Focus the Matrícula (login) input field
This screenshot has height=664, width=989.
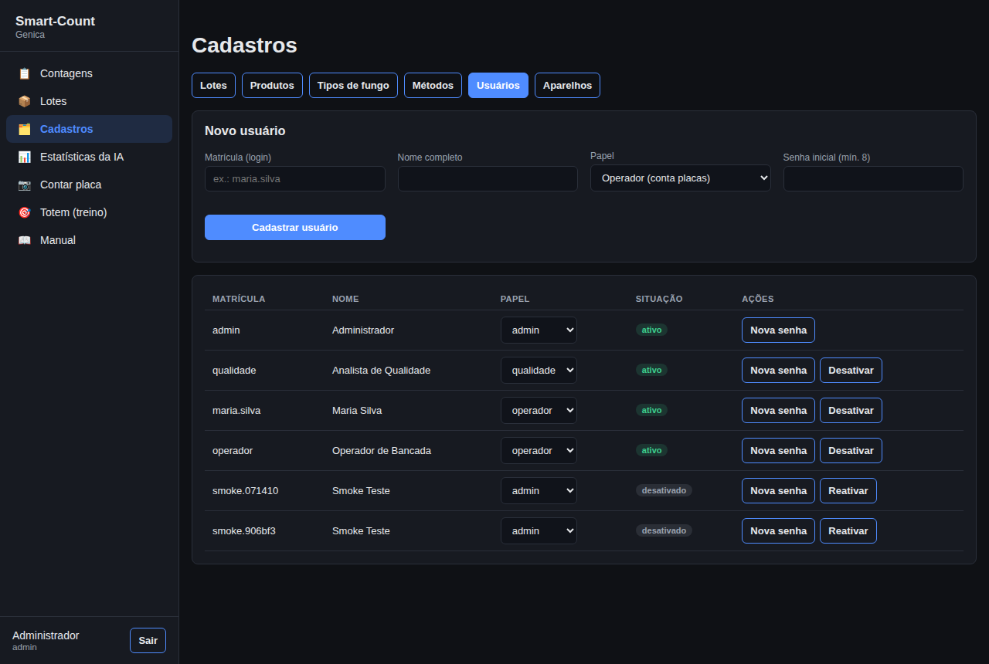tap(295, 178)
